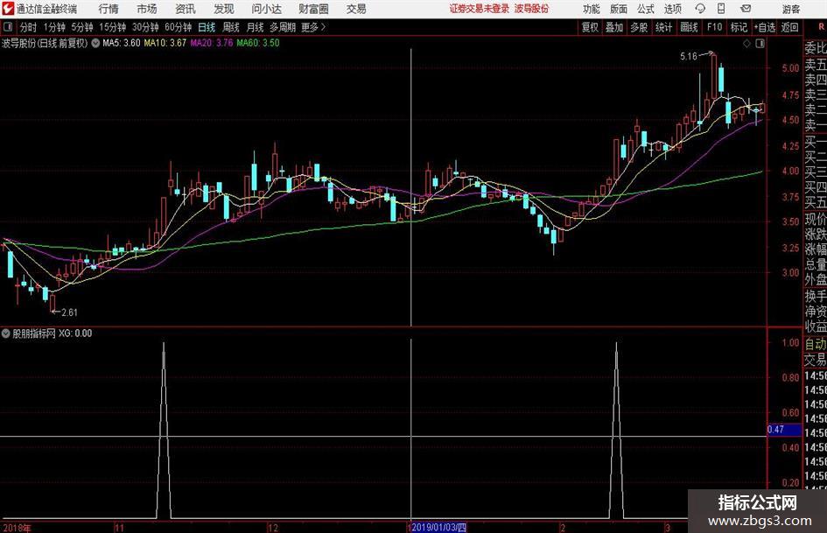Viewport: 827px width, 533px height.
Task: Click the 多股 multi-stock button
Action: pos(639,27)
